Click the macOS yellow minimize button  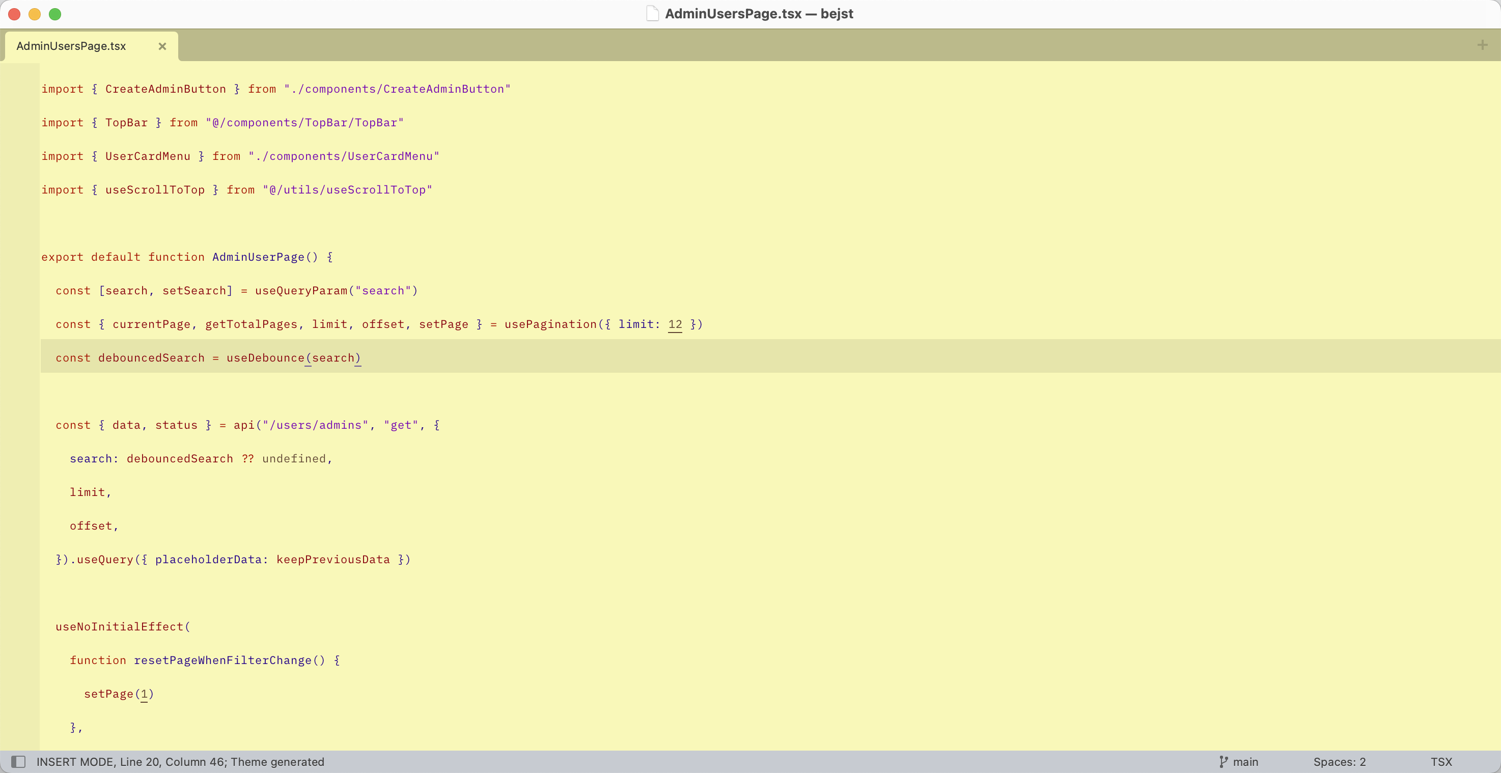pyautogui.click(x=35, y=14)
